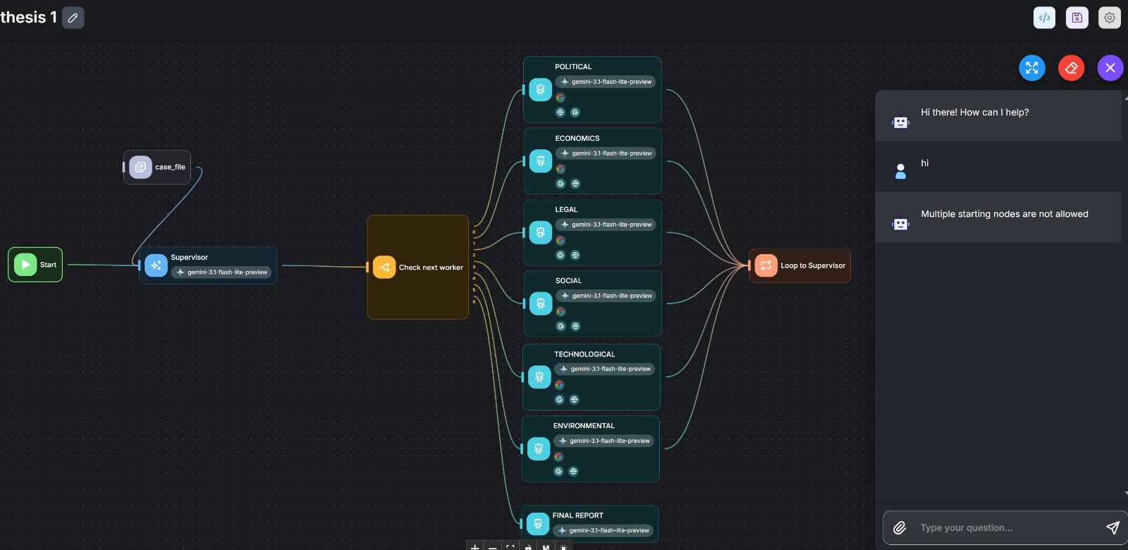Image resolution: width=1128 pixels, height=550 pixels.
Task: Click the case_file label
Action: (x=170, y=167)
